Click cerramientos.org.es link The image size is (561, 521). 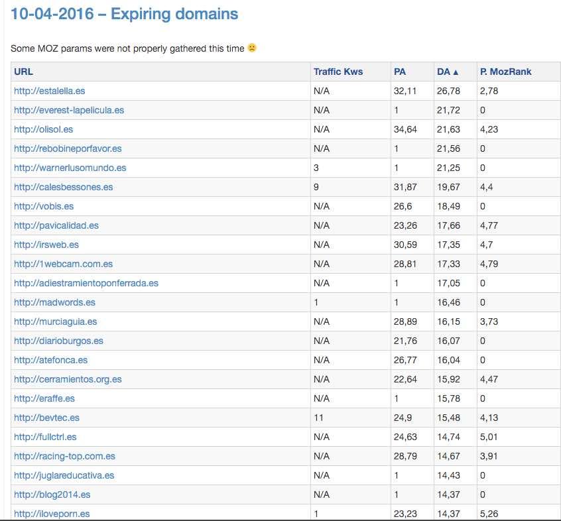pyautogui.click(x=68, y=379)
